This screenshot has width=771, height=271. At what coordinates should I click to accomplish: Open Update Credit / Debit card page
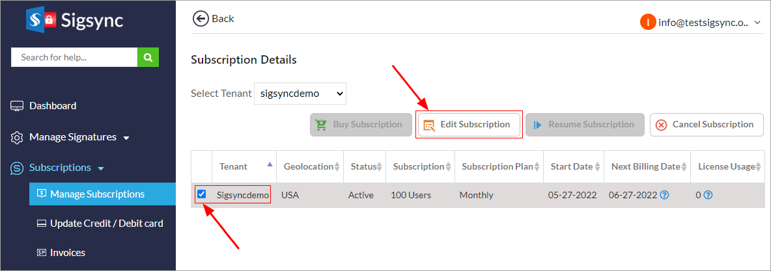click(106, 224)
